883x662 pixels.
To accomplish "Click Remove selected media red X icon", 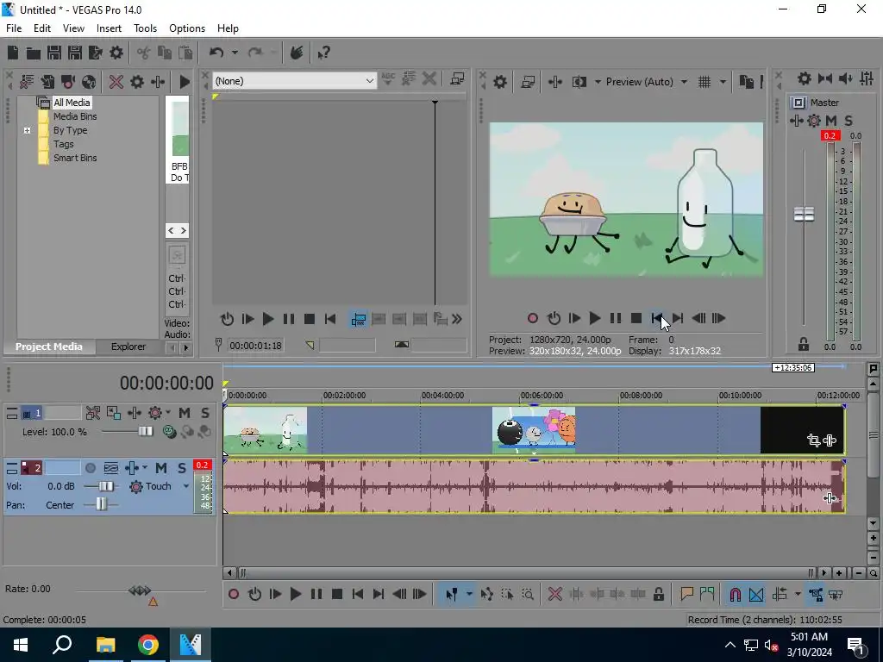I will [116, 82].
